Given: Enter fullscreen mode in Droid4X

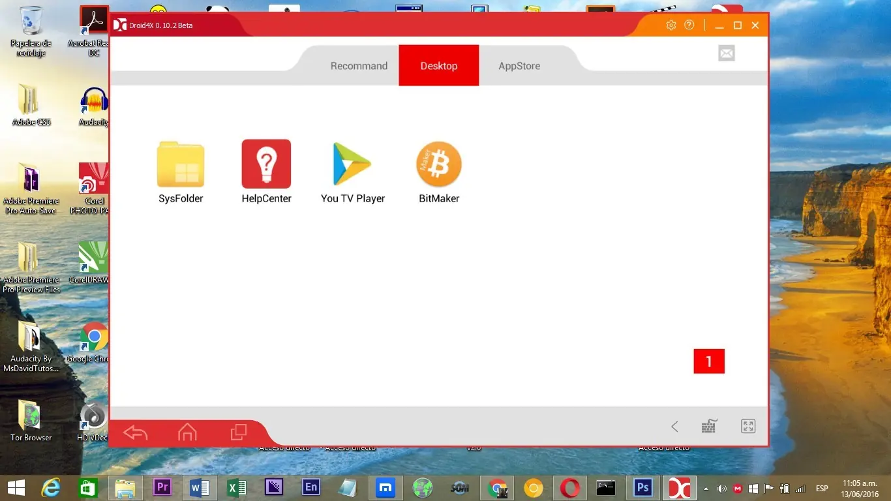Looking at the screenshot, I should coord(748,427).
